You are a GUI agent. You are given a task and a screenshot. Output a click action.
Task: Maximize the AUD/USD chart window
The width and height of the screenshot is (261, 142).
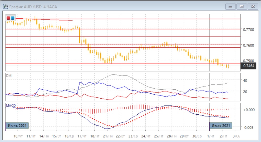pos(242,7)
